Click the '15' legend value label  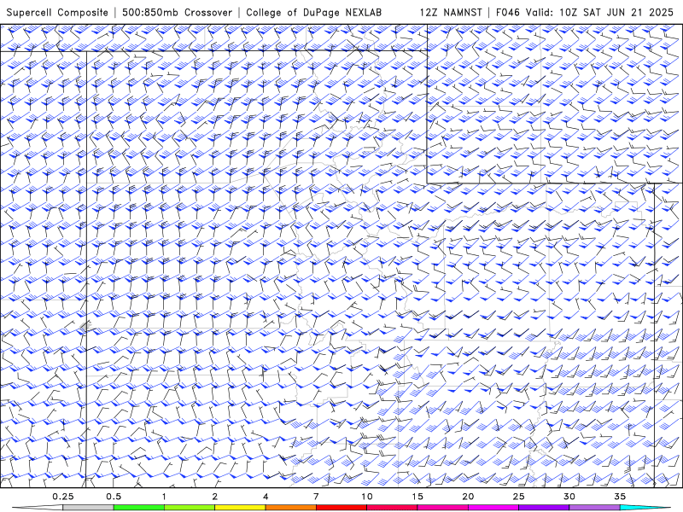417,497
